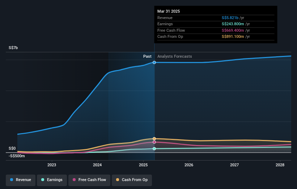Click the Earnings row label in tooltip
The height and width of the screenshot is (189, 297).
[165, 24]
